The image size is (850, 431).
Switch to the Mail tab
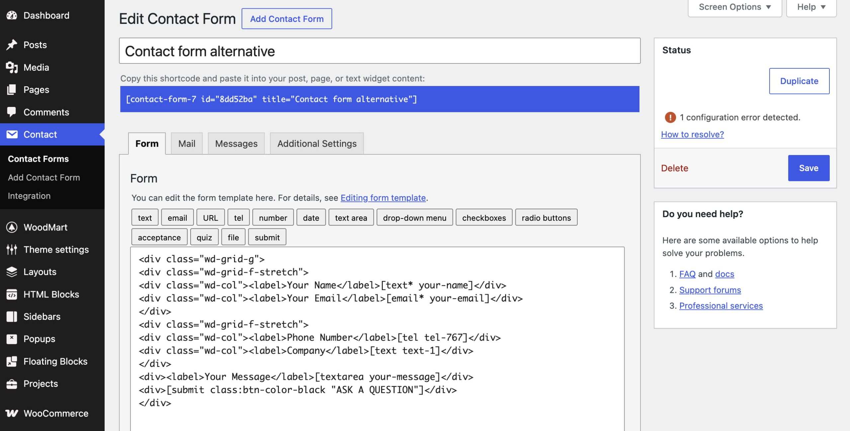click(x=187, y=143)
